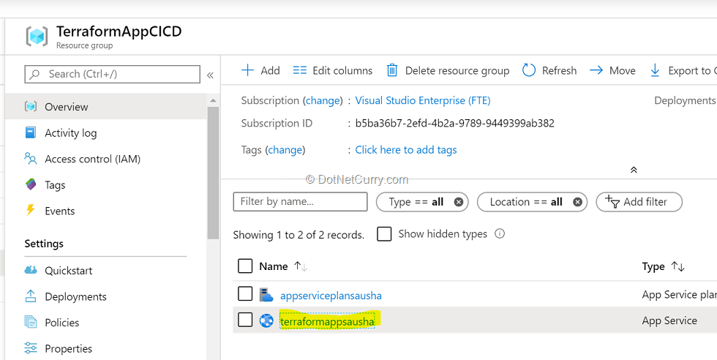Click the Access control (IAM) people icon
Image resolution: width=717 pixels, height=360 pixels.
[x=30, y=159]
